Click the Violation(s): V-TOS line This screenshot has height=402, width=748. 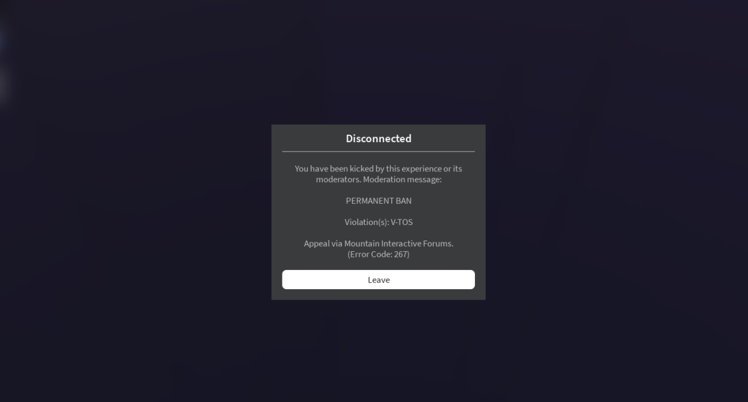[378, 222]
